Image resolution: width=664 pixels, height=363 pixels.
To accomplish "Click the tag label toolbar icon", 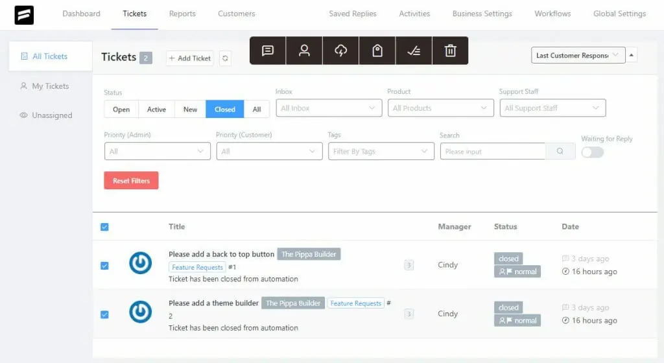I will [377, 51].
